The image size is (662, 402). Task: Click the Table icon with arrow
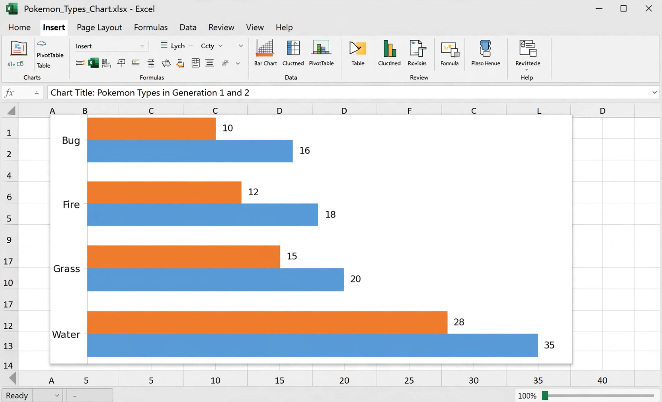(x=358, y=48)
